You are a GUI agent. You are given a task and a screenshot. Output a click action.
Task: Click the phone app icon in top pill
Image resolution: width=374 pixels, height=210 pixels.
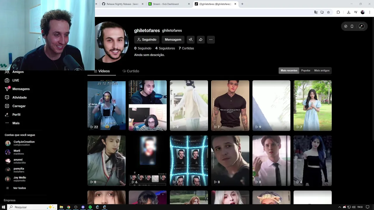click(352, 26)
